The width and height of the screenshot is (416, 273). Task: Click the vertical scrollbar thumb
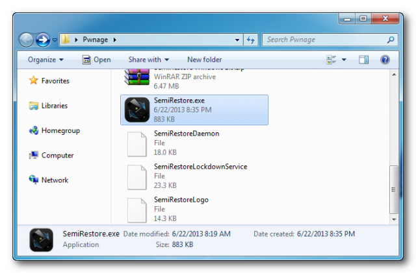[x=394, y=189]
